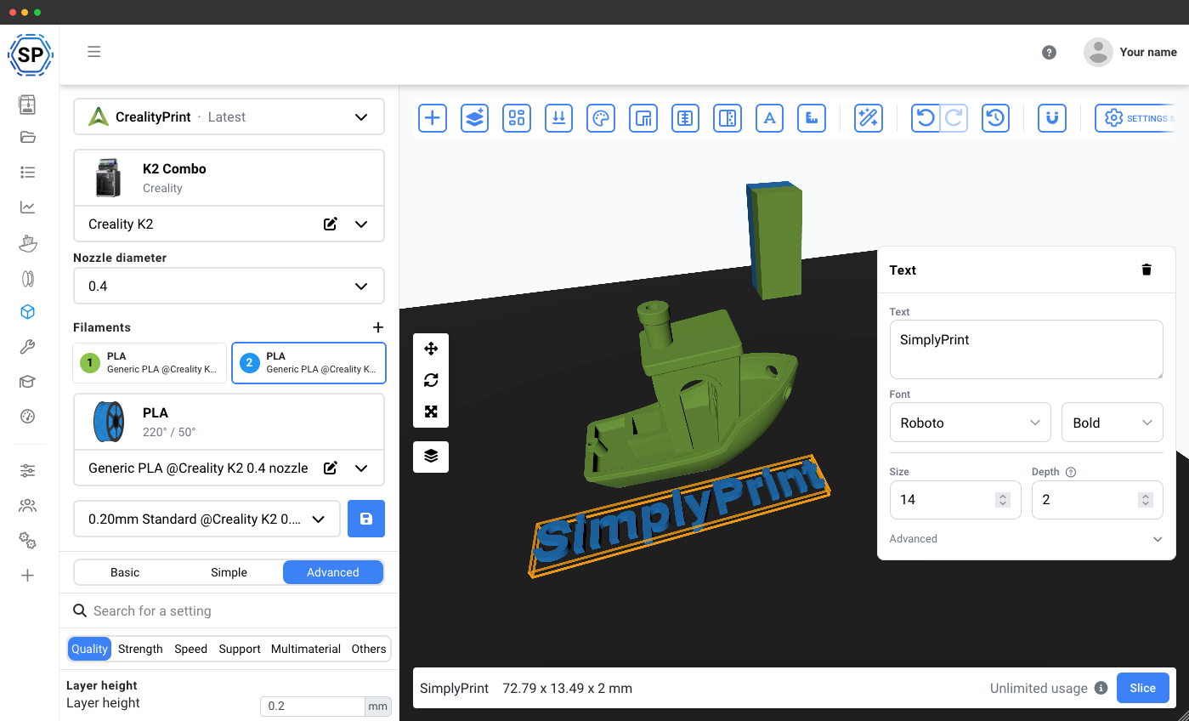The image size is (1189, 721).
Task: Select the Advanced settings mode
Action: pos(333,572)
